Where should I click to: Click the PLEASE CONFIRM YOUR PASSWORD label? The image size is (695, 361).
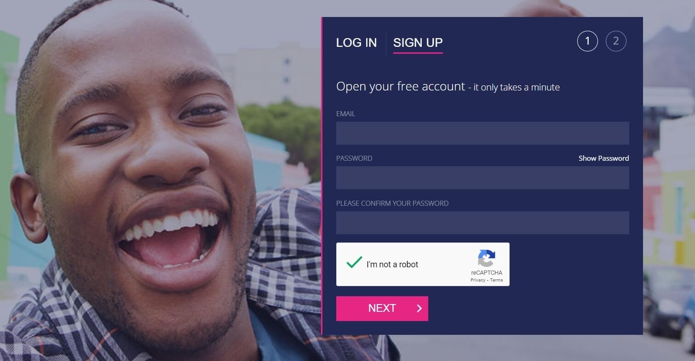[392, 203]
